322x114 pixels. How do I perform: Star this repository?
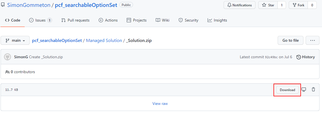(268, 5)
